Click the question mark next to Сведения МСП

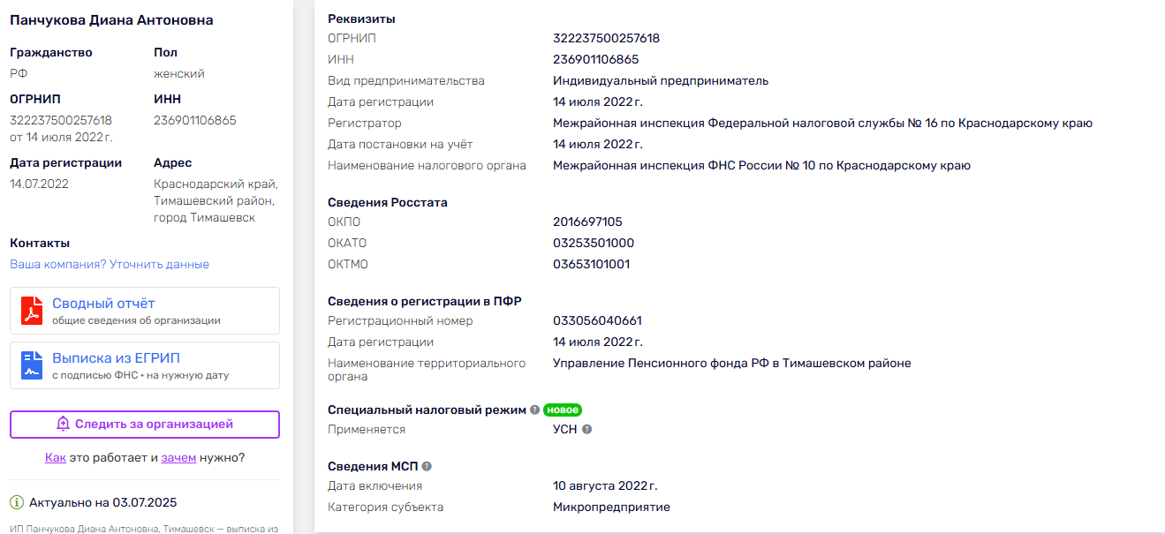coord(427,466)
